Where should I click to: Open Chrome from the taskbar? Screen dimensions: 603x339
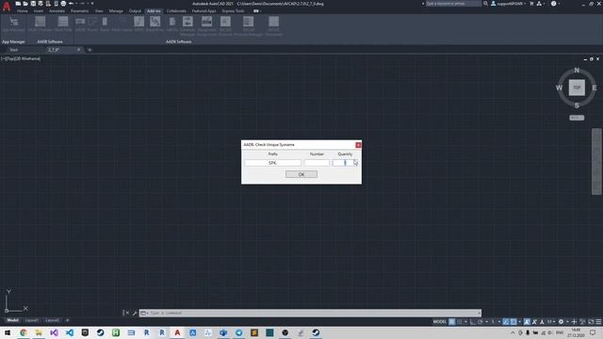[23, 332]
